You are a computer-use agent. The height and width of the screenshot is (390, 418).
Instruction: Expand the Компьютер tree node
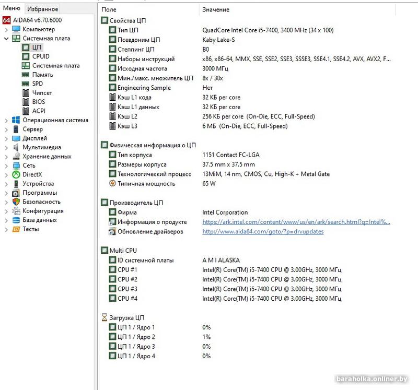[6, 30]
